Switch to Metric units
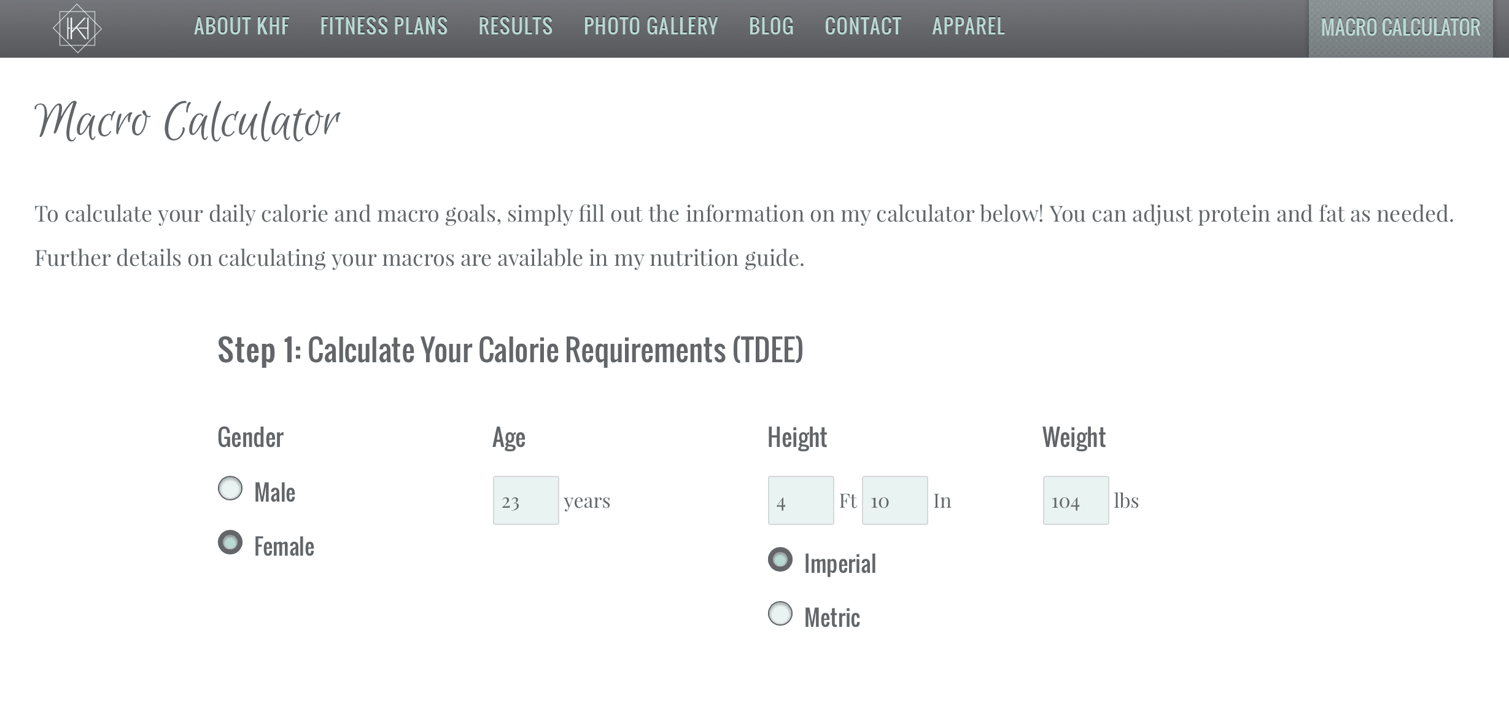1509x703 pixels. click(x=780, y=613)
